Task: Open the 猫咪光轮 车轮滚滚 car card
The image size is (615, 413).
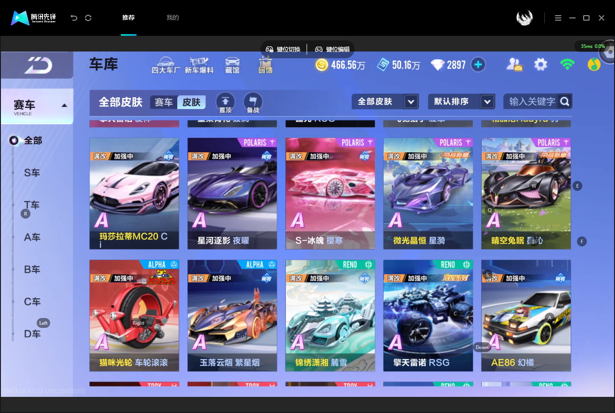Action: coord(134,316)
